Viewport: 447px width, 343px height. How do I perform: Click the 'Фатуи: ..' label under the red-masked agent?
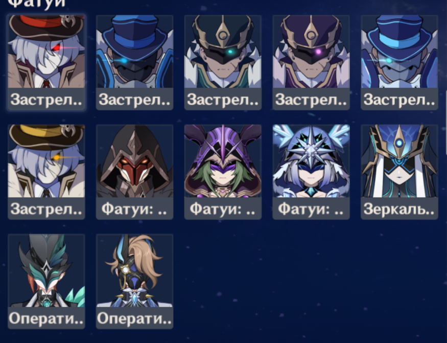pos(134,209)
